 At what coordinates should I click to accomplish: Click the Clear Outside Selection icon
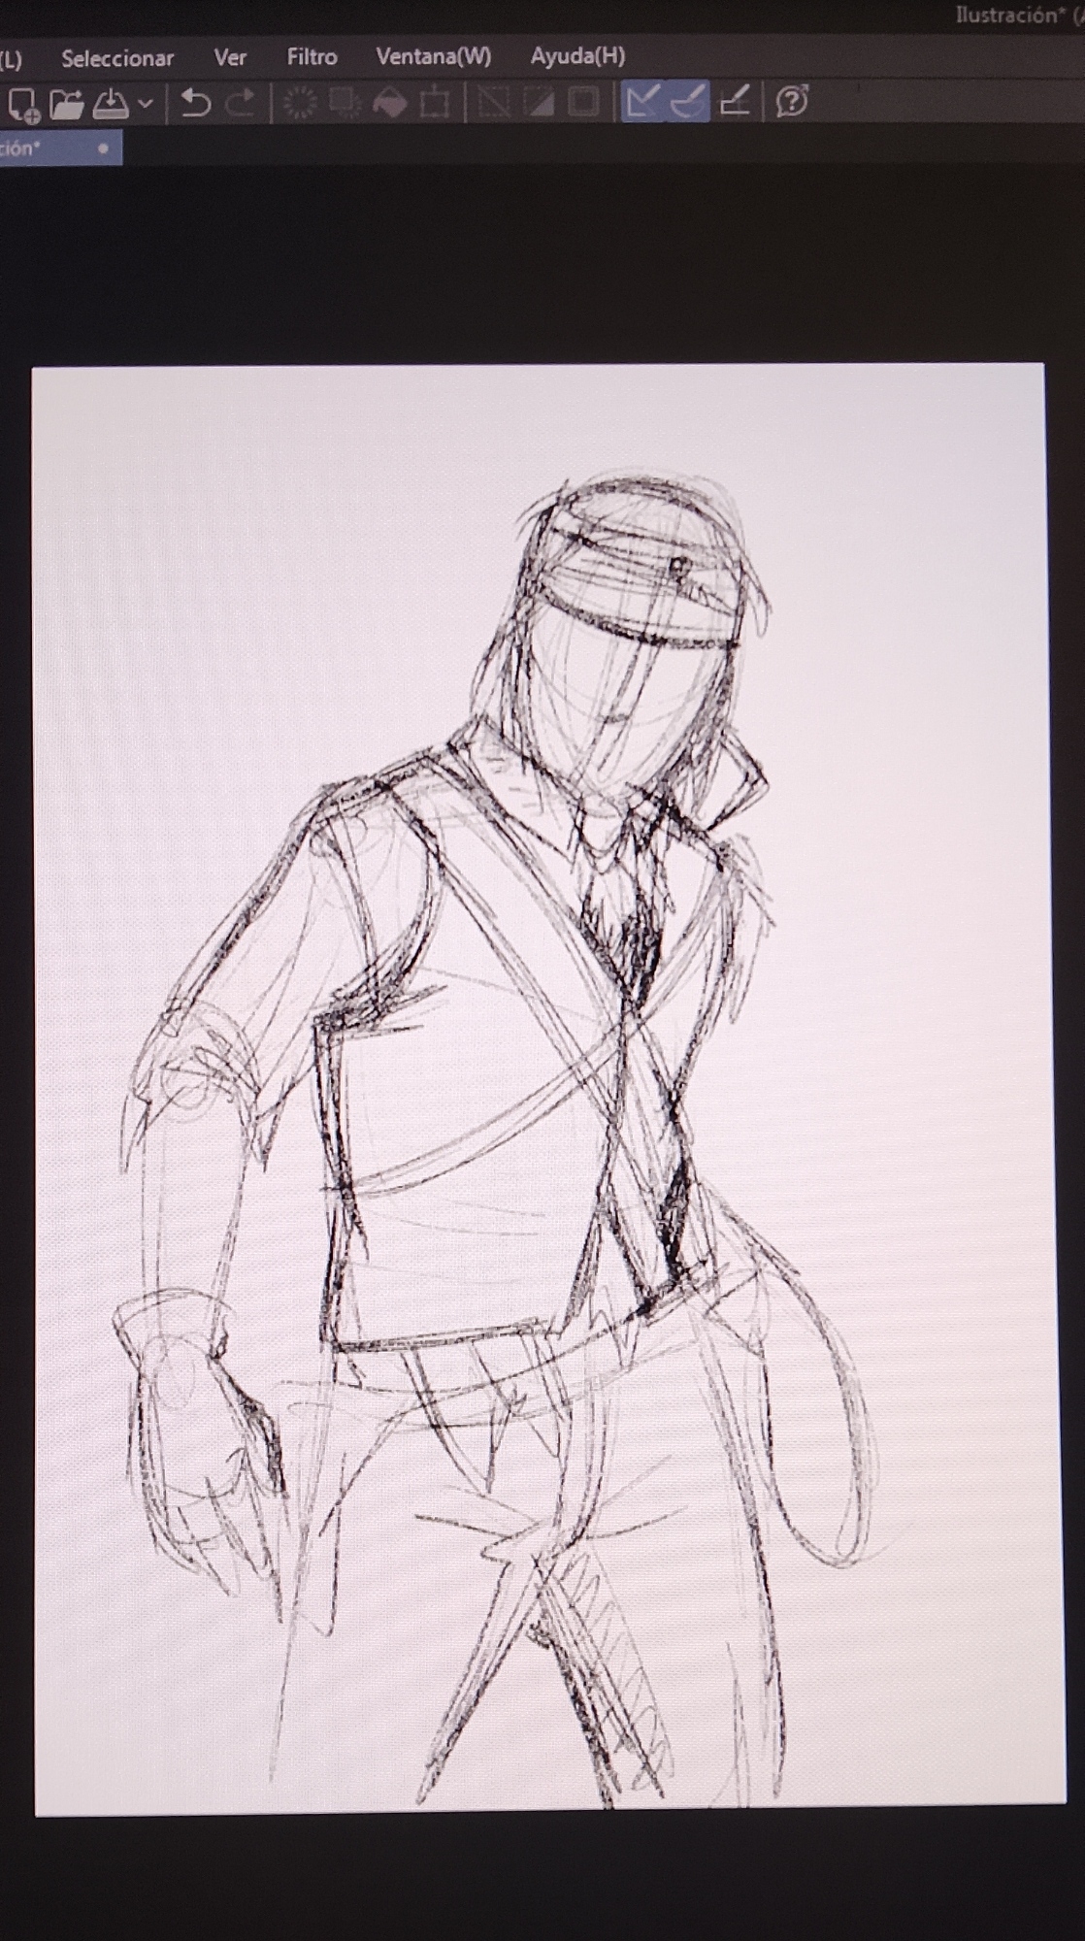tap(344, 103)
